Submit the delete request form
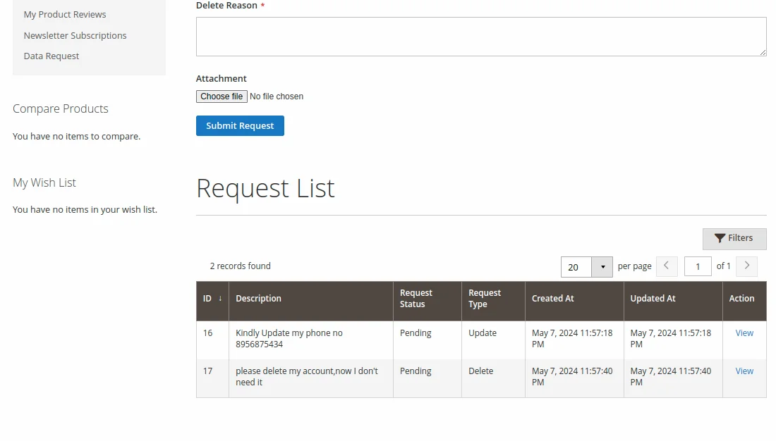Viewport: 776px width, 441px height. (240, 125)
